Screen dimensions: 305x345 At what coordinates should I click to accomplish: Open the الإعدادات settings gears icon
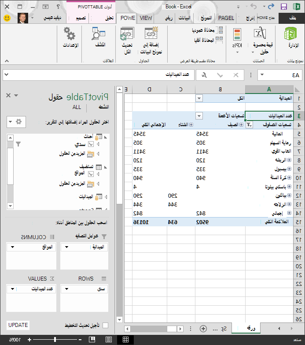click(x=70, y=34)
